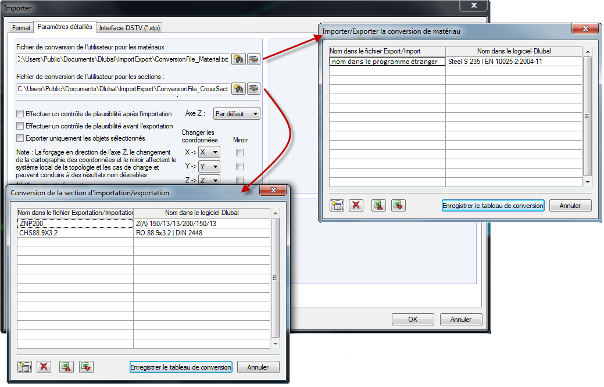Open the Z coordinate mapping dropdown
Viewport: 604px width, 387px height.
pyautogui.click(x=209, y=180)
